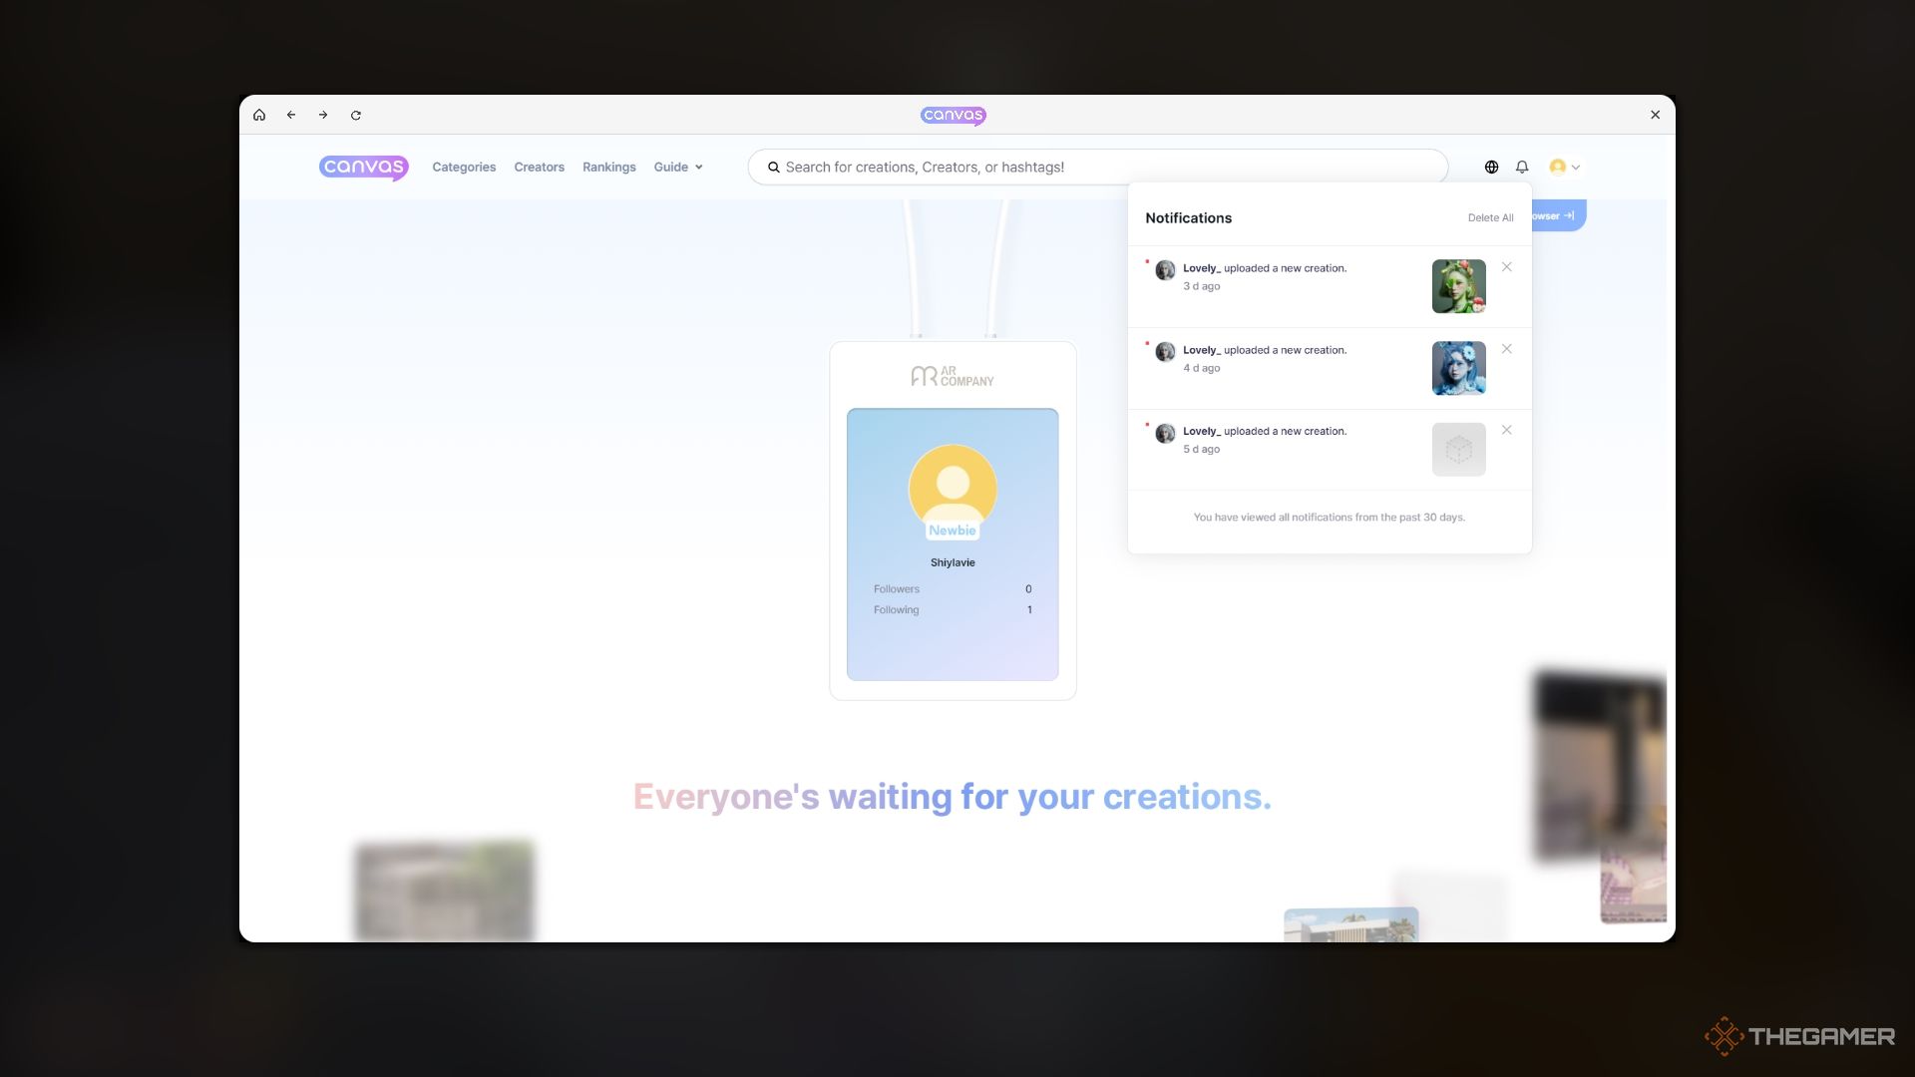Open language selection globe icon
Screen dimensions: 1915x1077
(x=1491, y=168)
